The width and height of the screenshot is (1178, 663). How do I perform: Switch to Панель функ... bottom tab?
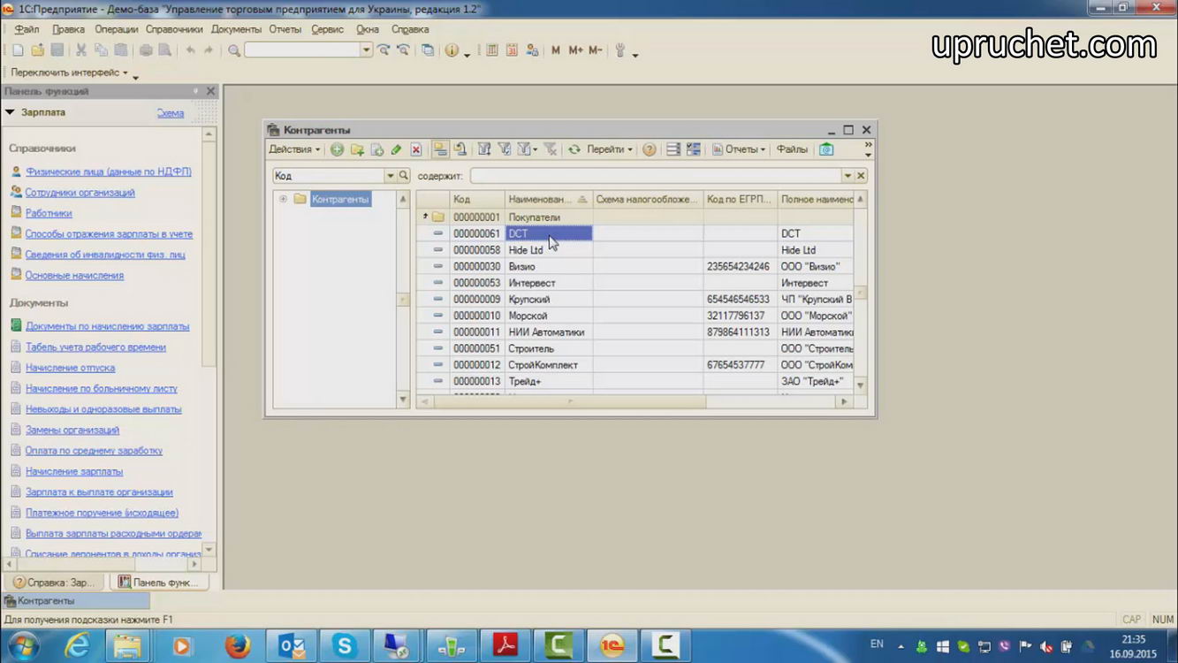(158, 582)
